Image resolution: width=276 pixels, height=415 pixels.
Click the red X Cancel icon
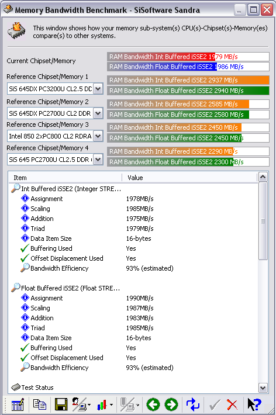point(232,404)
